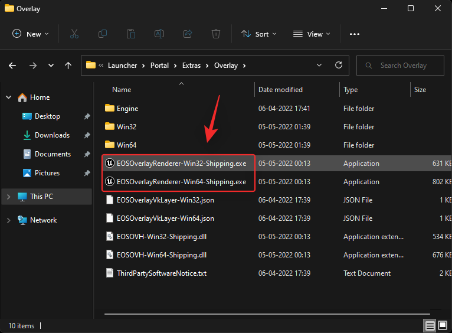This screenshot has width=452, height=333.
Task: Sort files by Date modified column
Action: coord(280,90)
